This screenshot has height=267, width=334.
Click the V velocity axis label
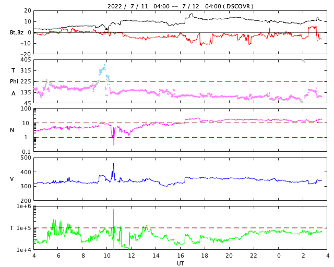tap(12, 179)
